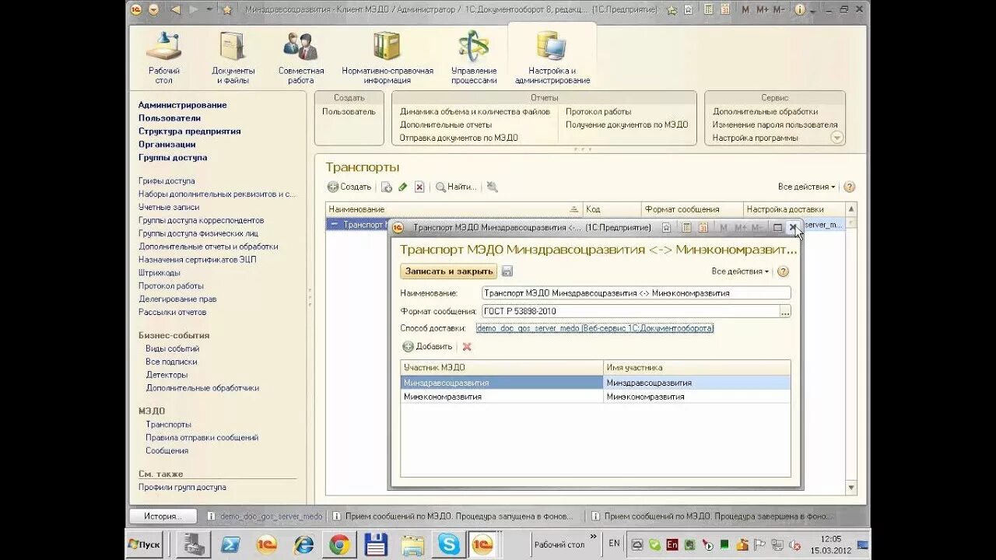Open Дополнительные отчеты in the Отчеты panel
Viewport: 996px width, 560px height.
[x=446, y=124]
